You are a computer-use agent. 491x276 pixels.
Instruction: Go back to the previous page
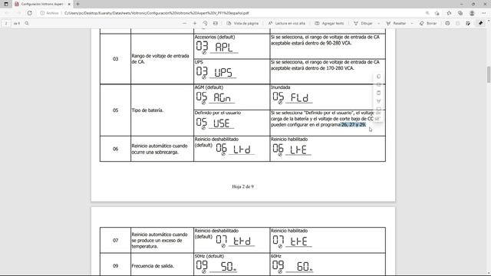click(x=7, y=13)
